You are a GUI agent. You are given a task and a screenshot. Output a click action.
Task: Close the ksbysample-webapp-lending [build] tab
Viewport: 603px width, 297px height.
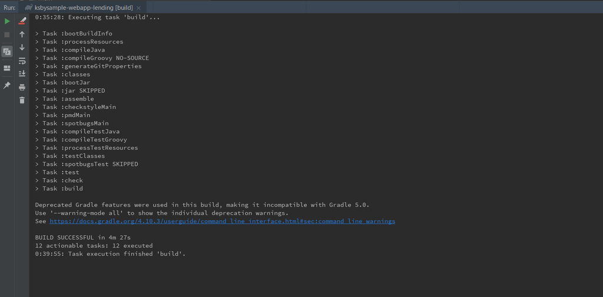[139, 8]
